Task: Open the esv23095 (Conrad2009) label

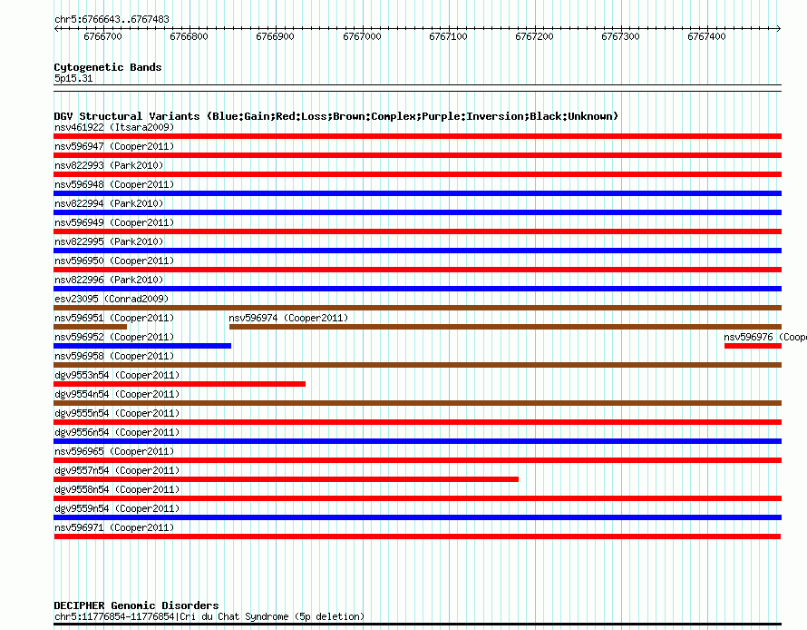Action: click(x=112, y=299)
